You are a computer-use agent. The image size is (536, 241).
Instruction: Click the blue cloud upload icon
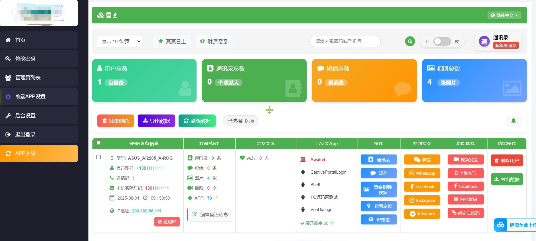click(x=501, y=225)
